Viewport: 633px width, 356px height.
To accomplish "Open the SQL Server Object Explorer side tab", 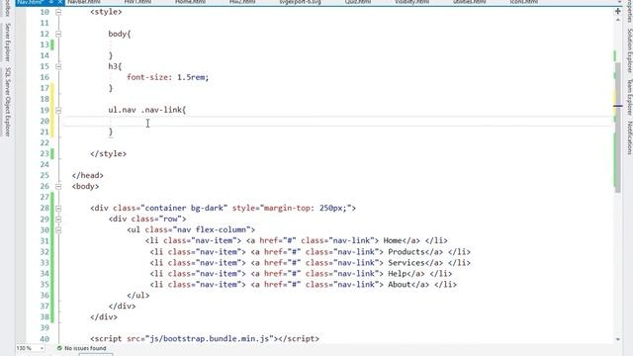I will 7,102.
